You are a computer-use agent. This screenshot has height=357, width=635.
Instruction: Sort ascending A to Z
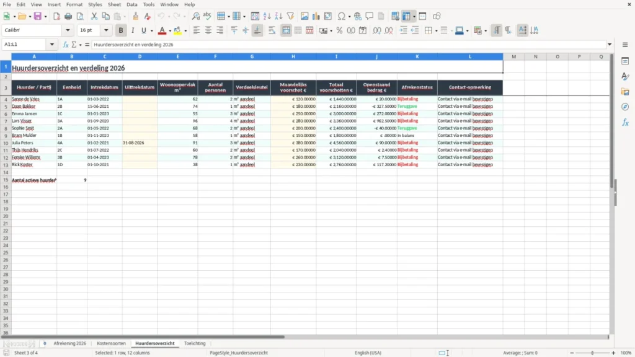click(267, 16)
